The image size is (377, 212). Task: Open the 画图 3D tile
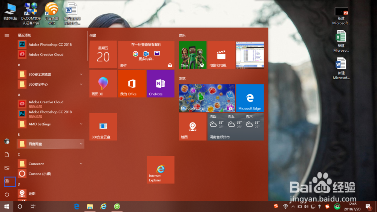click(103, 83)
